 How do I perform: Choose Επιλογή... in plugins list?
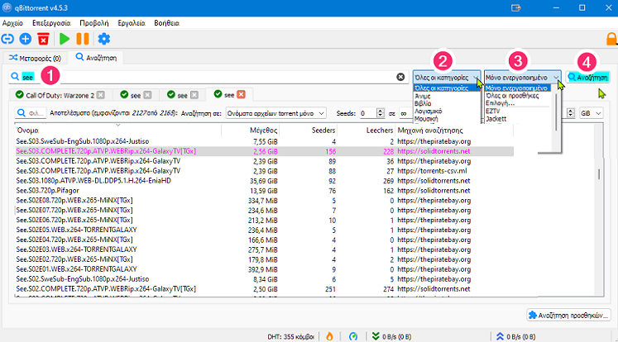[x=501, y=103]
